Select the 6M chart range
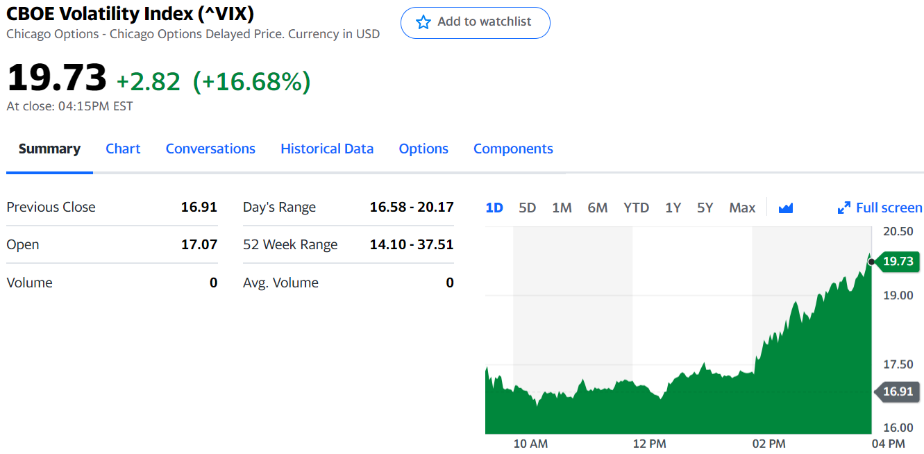The height and width of the screenshot is (454, 924). coord(598,208)
